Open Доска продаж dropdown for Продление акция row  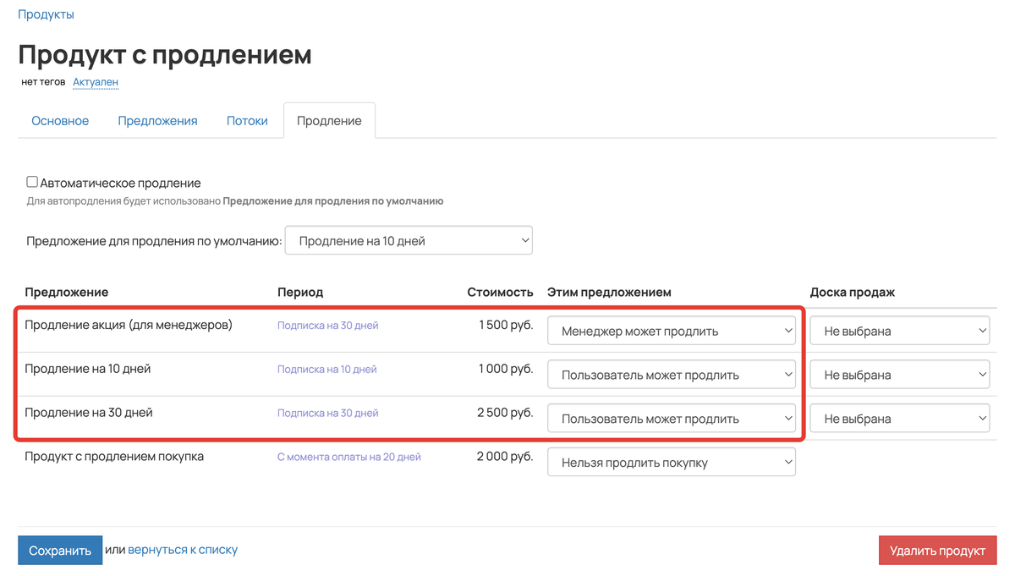click(900, 331)
